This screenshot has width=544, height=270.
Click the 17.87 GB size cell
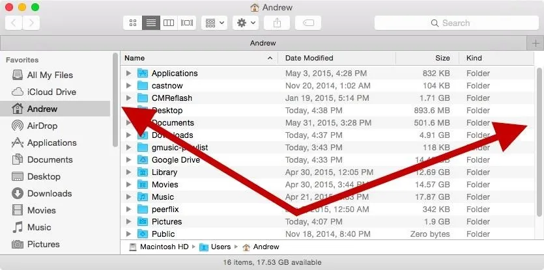pyautogui.click(x=433, y=197)
